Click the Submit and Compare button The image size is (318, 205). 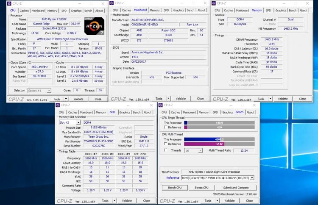[x=236, y=188]
